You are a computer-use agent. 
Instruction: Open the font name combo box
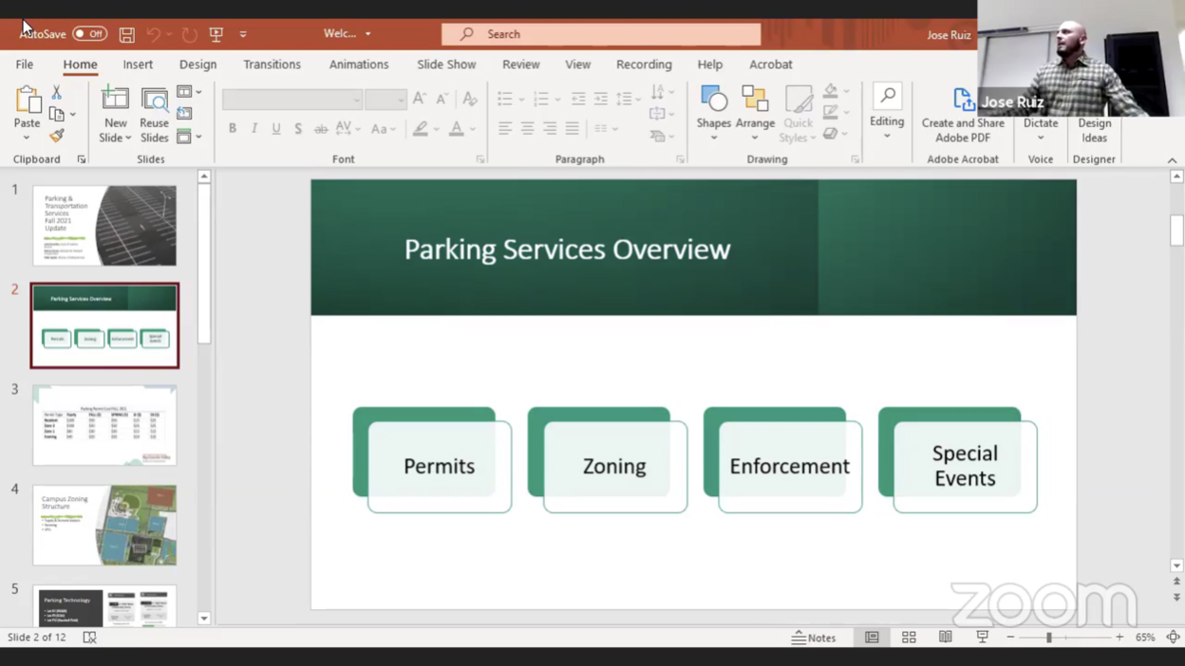pyautogui.click(x=292, y=100)
